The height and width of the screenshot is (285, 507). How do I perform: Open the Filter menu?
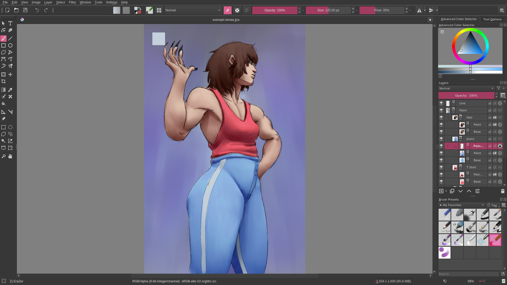tap(72, 2)
